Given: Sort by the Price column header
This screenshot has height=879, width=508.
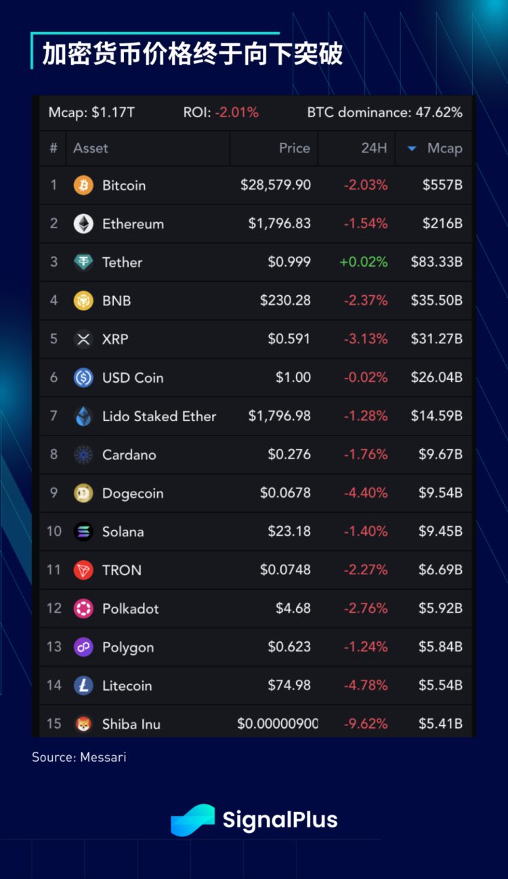Looking at the screenshot, I should 294,148.
